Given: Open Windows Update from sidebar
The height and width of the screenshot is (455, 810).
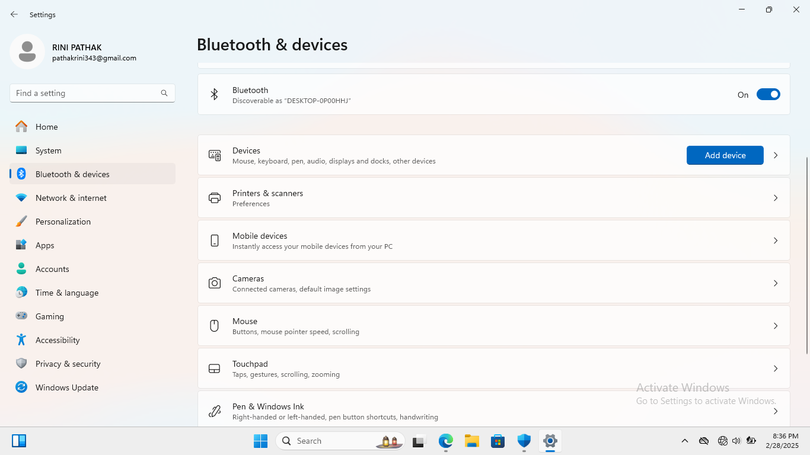Looking at the screenshot, I should click(66, 387).
